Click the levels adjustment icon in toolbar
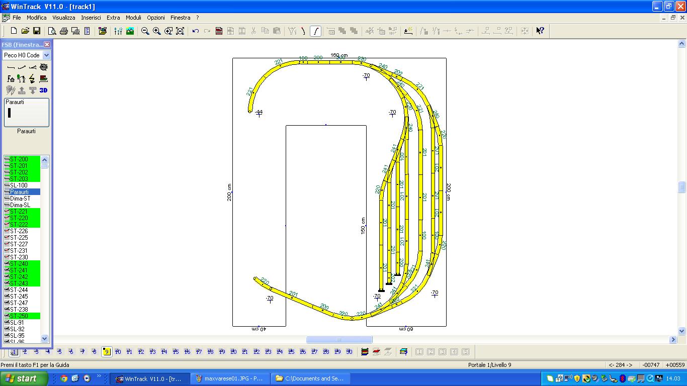Screen dimensions: 687x386 click(118, 31)
